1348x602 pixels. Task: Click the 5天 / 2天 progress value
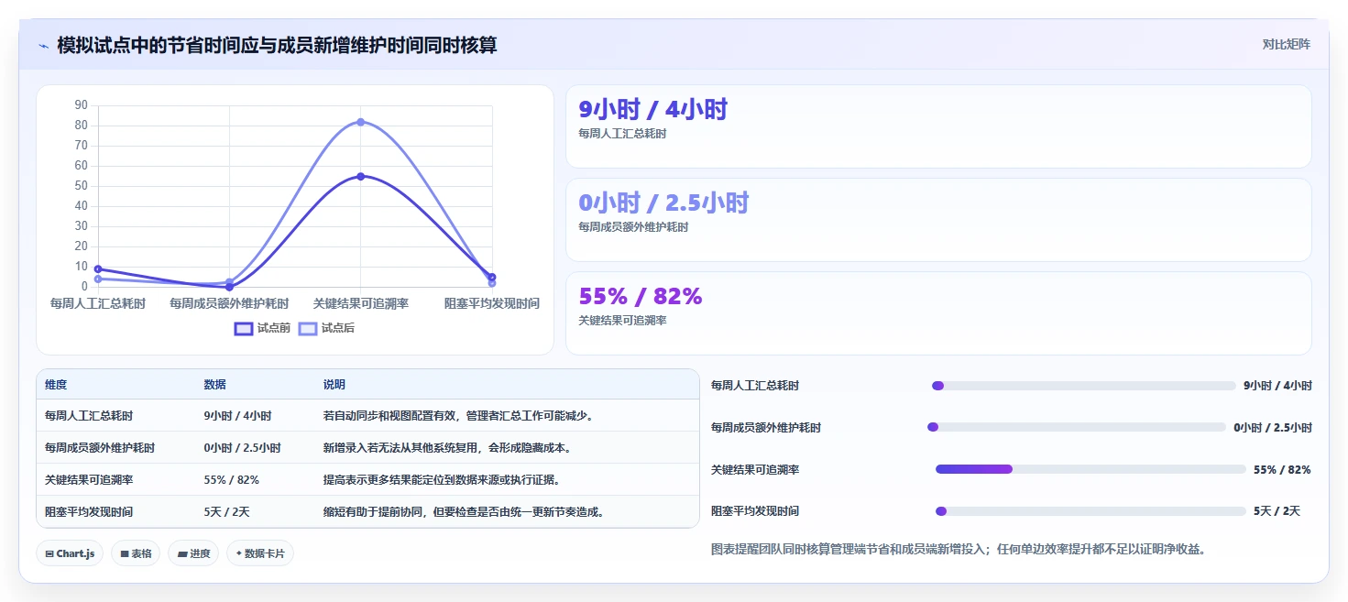click(1277, 511)
